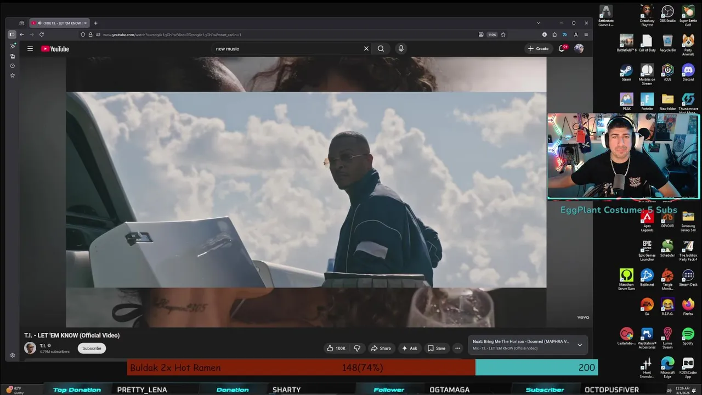Screen dimensions: 702x395
Task: Save the video to a playlist
Action: coord(436,348)
